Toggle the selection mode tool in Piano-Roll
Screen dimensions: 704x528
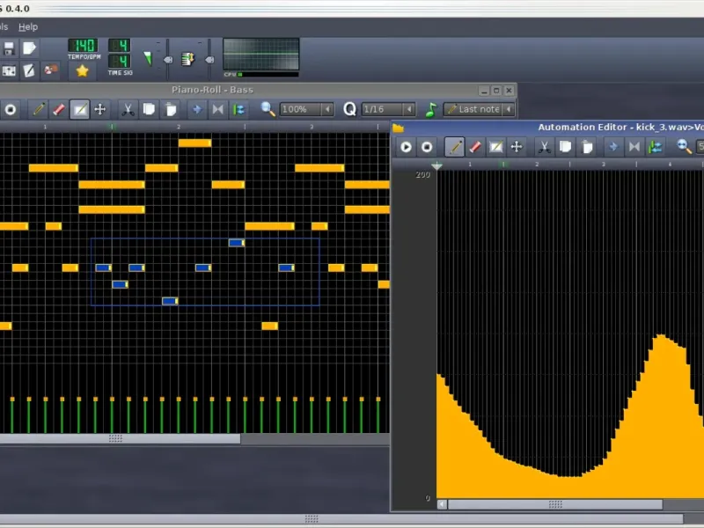(79, 109)
